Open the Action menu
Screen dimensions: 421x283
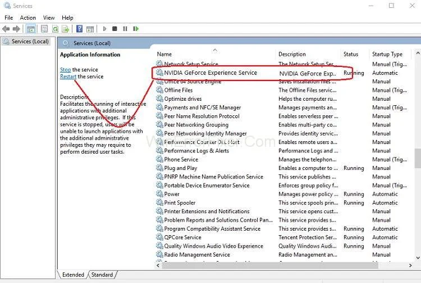28,17
